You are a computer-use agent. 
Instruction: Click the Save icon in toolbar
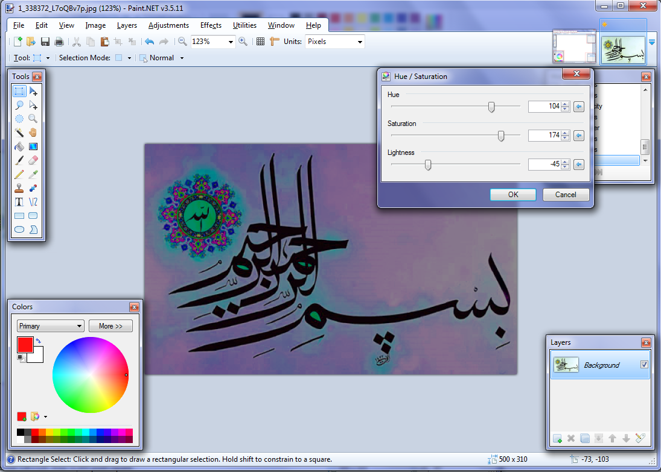(45, 41)
